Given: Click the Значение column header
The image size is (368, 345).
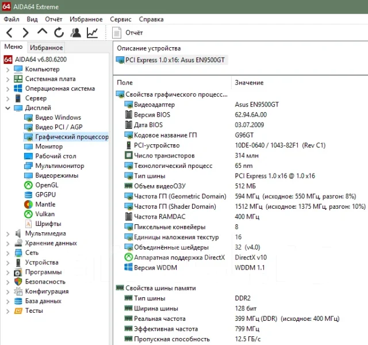Looking at the screenshot, I should 249,83.
